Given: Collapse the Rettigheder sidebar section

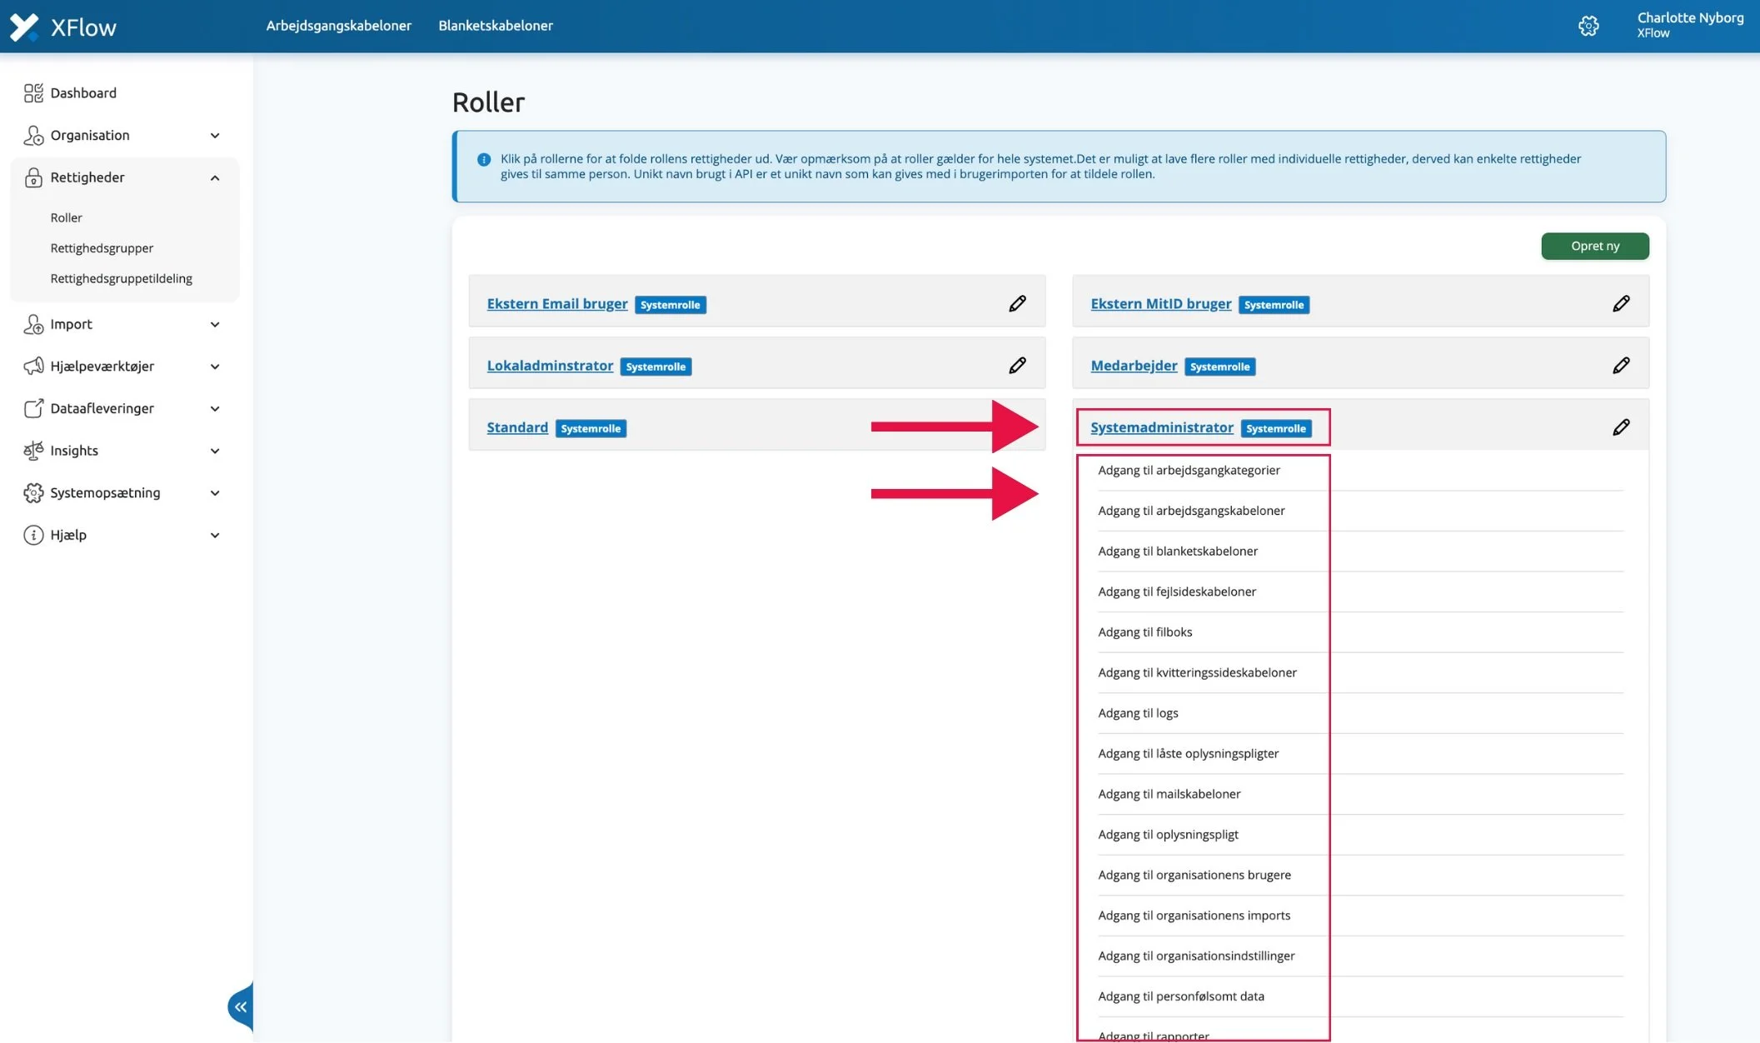Looking at the screenshot, I should click(214, 177).
